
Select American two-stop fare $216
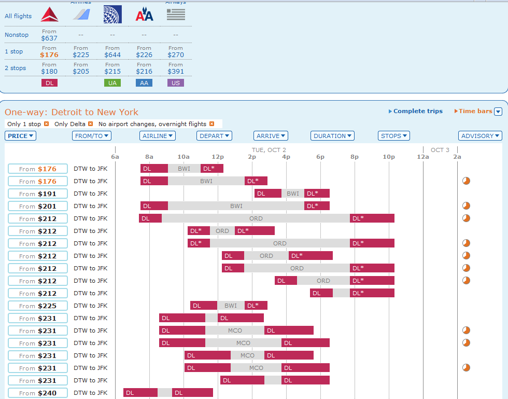click(144, 72)
